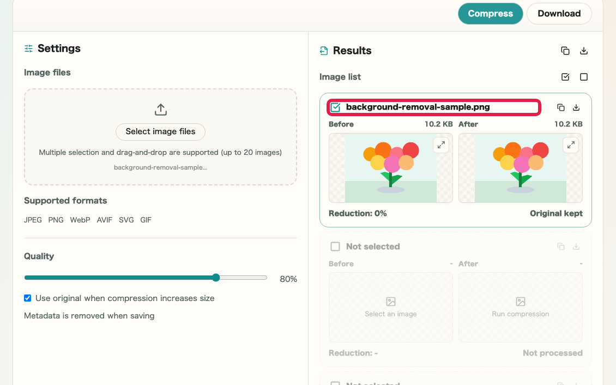Deselect all images icon in Image list

(584, 77)
